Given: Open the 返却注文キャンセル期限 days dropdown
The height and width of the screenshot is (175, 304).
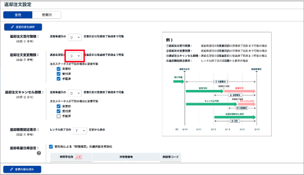Looking at the screenshot, I should 75,93.
